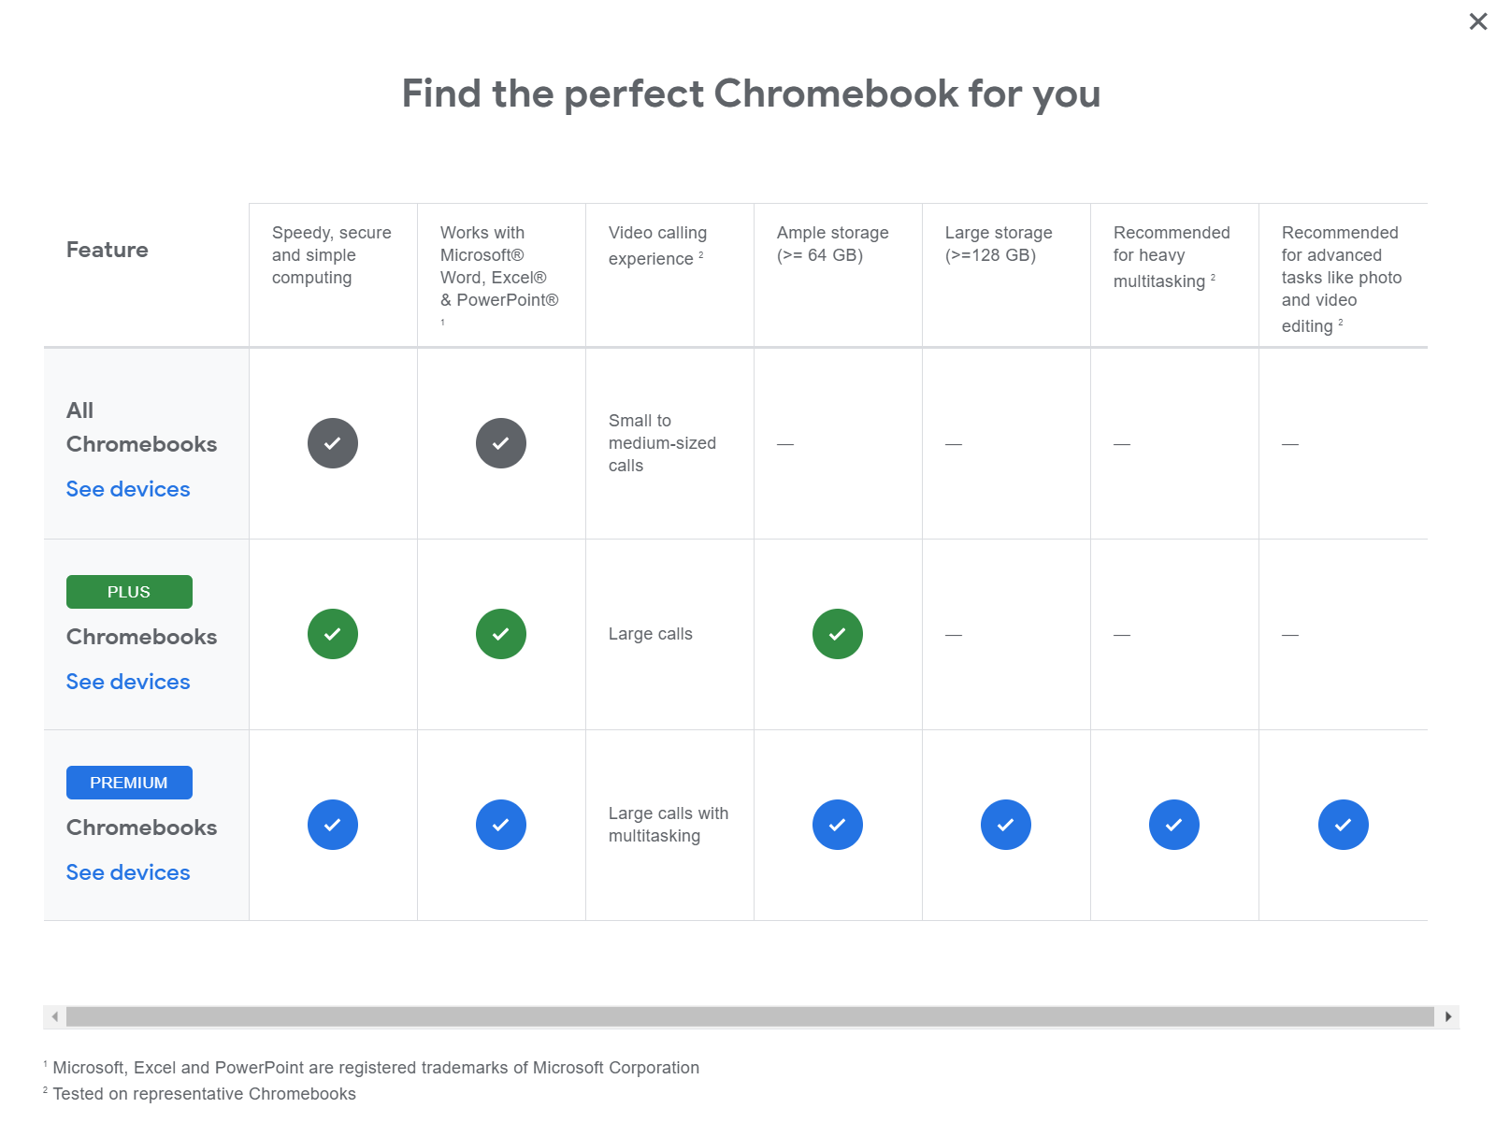This screenshot has width=1510, height=1137.
Task: Click the Large storage checkmark for Premium Chromebooks
Action: point(1006,825)
